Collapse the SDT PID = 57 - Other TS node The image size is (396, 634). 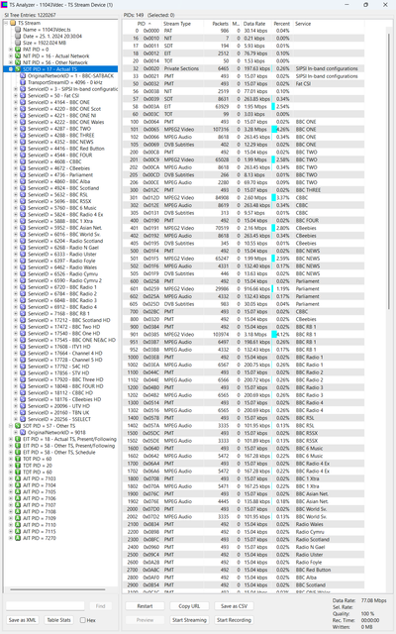pos(11,426)
